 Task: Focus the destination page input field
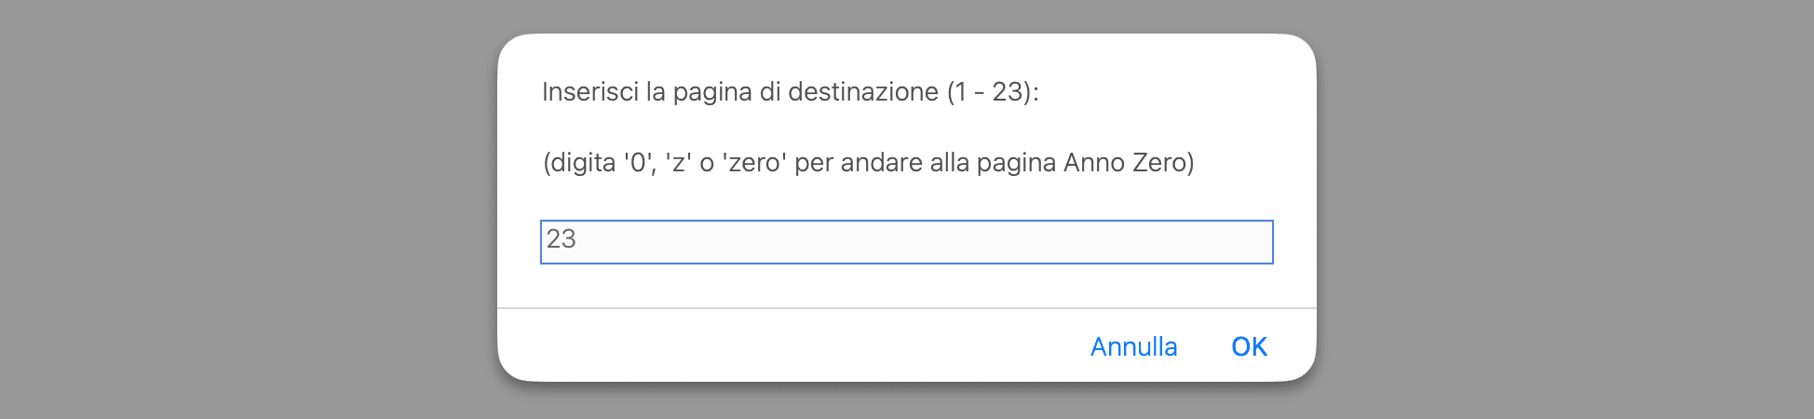tap(906, 242)
